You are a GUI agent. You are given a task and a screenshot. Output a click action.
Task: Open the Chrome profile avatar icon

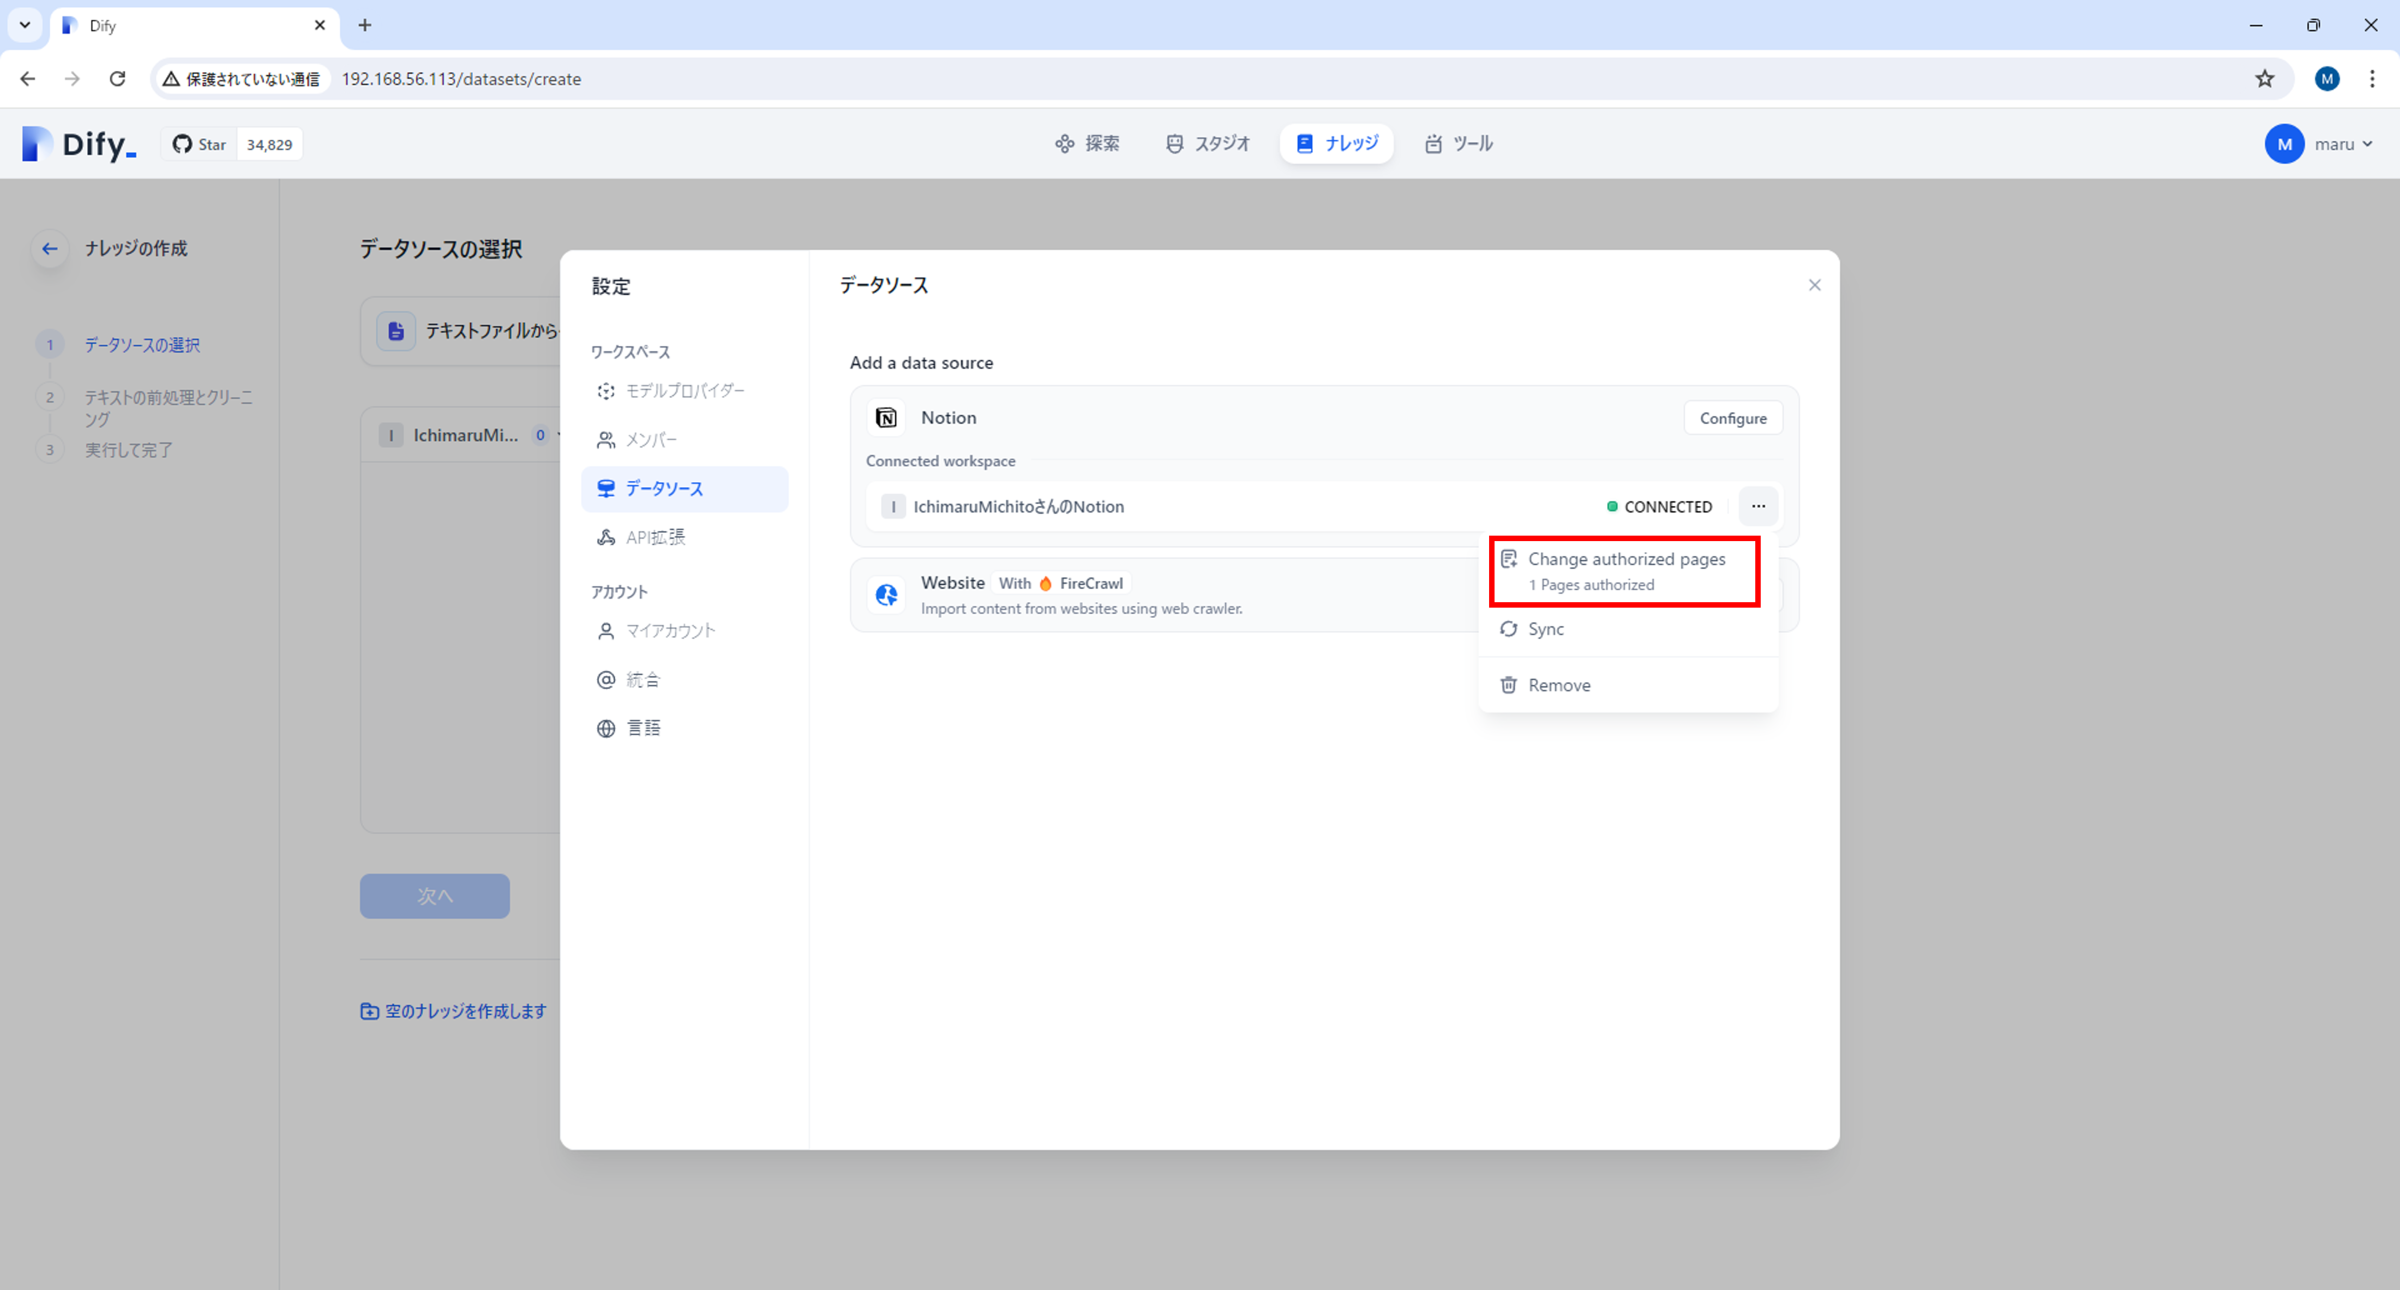click(x=2326, y=79)
